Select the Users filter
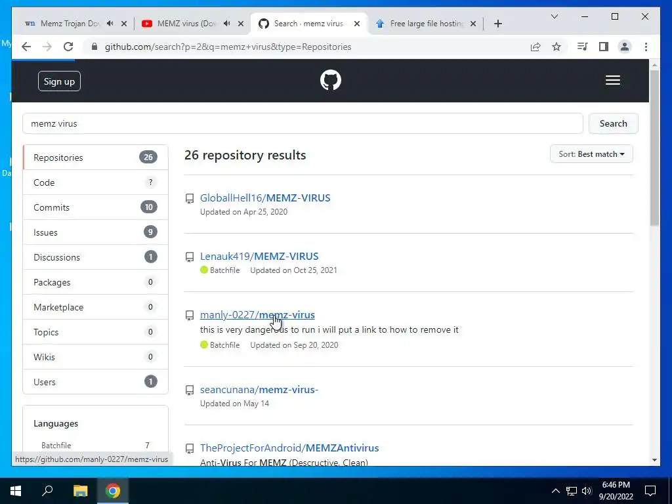 click(x=95, y=382)
